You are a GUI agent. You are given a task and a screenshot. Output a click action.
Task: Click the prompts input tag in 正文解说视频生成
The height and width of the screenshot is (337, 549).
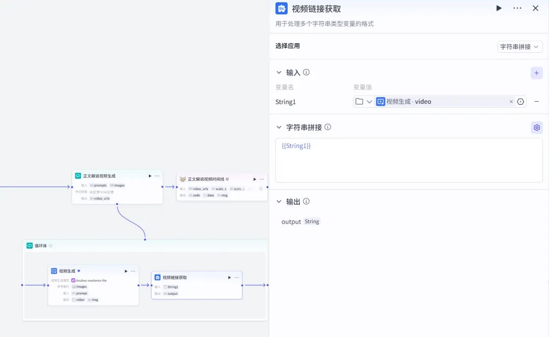[99, 186]
